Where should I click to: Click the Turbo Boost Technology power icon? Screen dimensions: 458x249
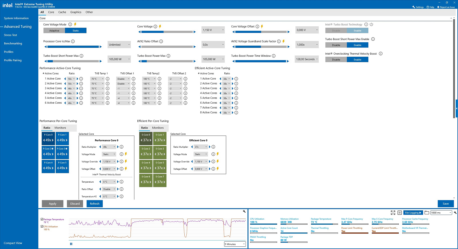[x=371, y=25]
